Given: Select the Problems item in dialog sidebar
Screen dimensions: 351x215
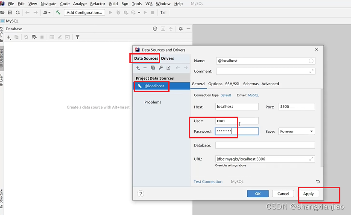Looking at the screenshot, I should [153, 102].
